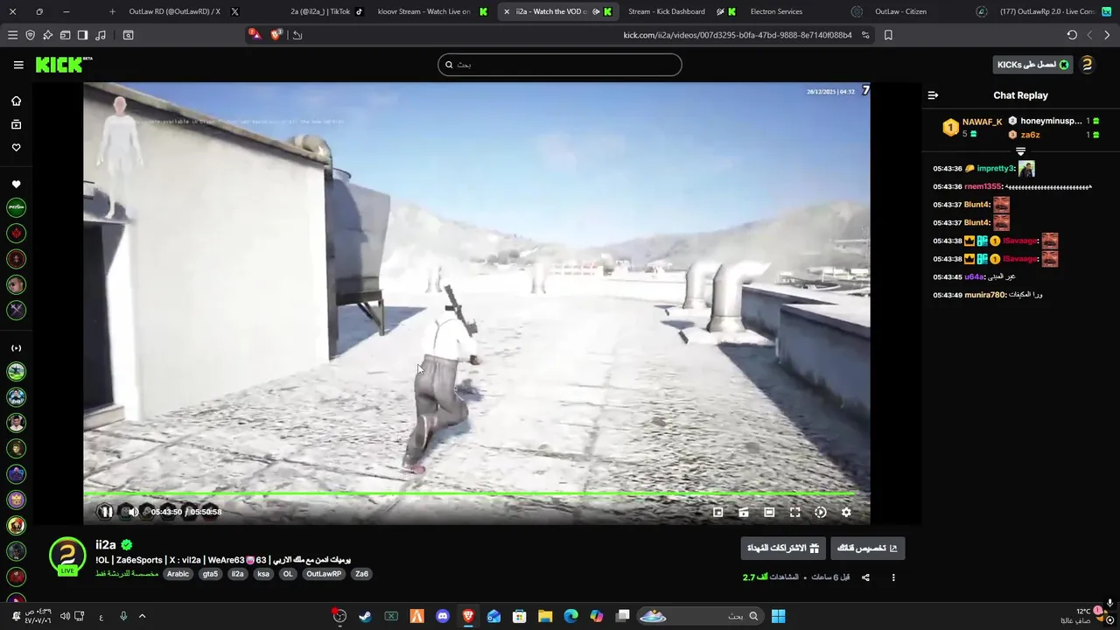Open the filled heart sidebar icon
Image resolution: width=1120 pixels, height=630 pixels.
(16, 185)
